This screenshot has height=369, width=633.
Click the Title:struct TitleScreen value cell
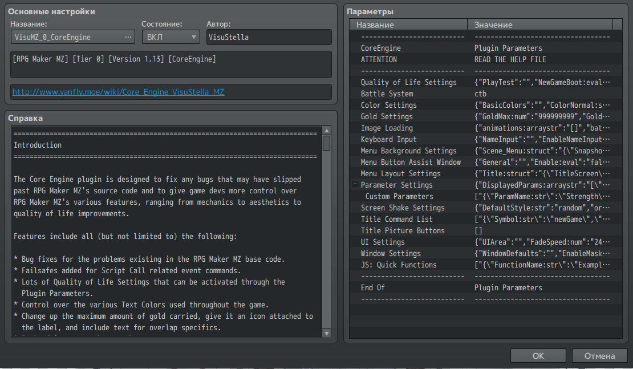pyautogui.click(x=542, y=173)
